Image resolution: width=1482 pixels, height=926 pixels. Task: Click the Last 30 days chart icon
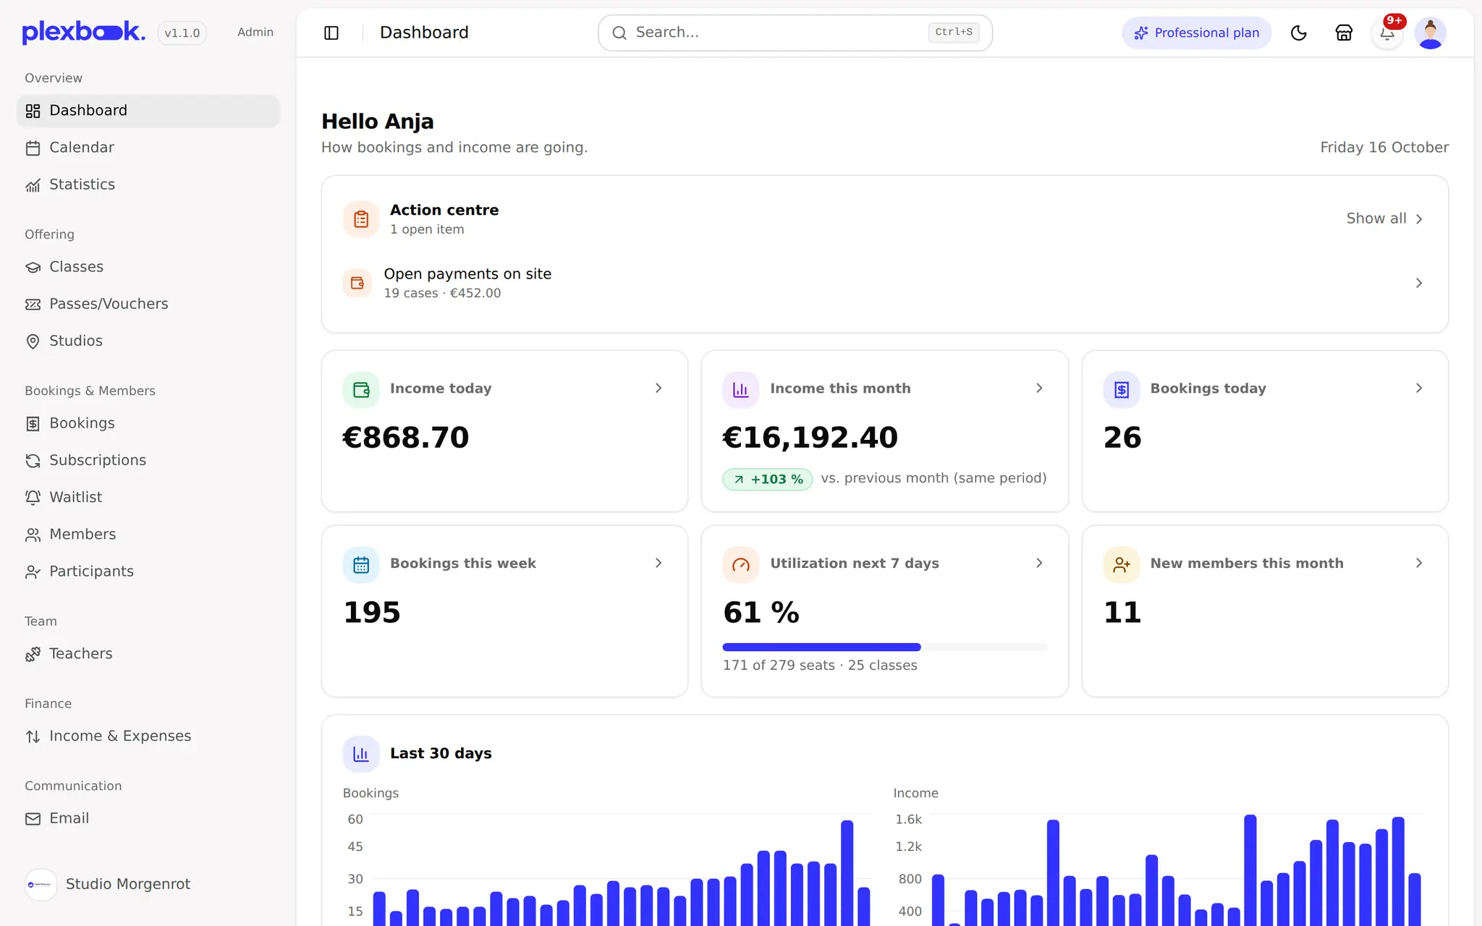point(361,755)
